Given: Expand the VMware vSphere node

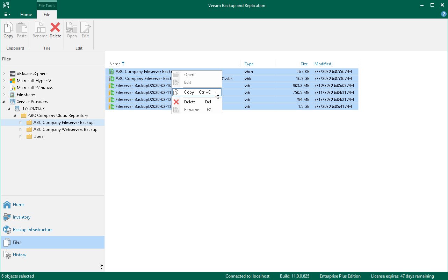Looking at the screenshot, I should (x=4, y=74).
